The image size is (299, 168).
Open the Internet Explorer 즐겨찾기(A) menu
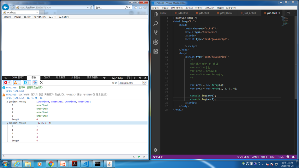point(40,17)
